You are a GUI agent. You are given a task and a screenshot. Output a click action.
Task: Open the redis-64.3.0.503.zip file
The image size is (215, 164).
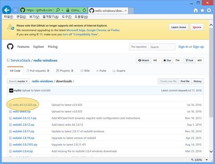pos(25,105)
